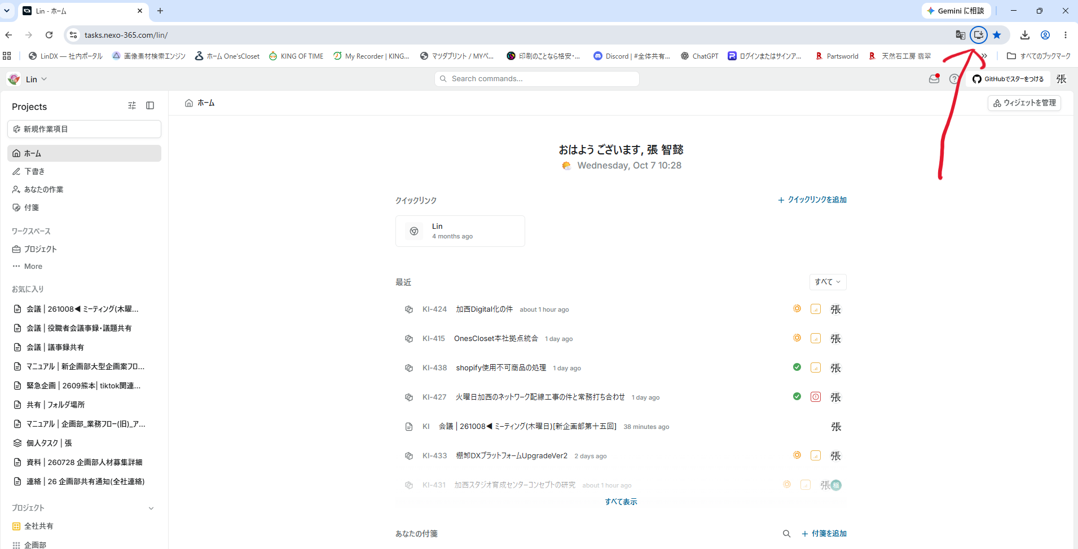Open the 全社共有 project in sidebar
Image resolution: width=1078 pixels, height=549 pixels.
coord(84,526)
